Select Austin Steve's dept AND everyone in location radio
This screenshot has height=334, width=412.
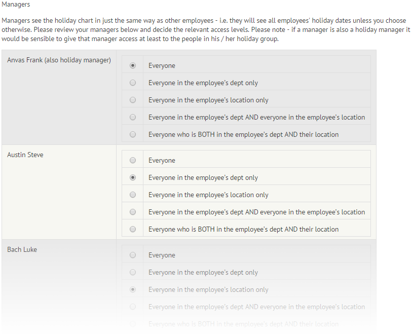click(133, 212)
